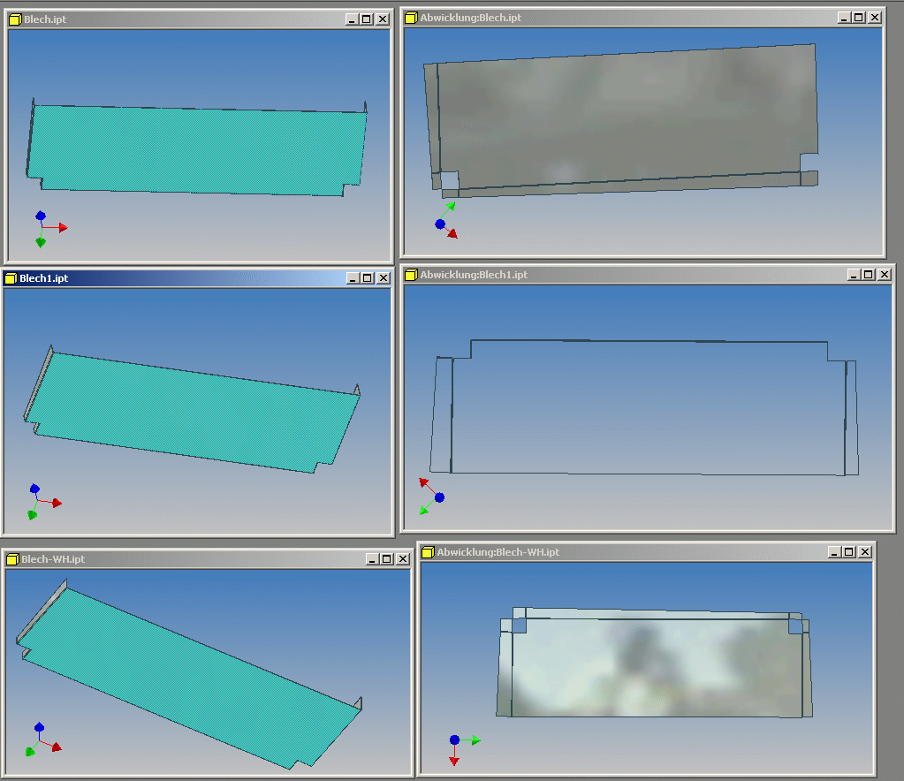Image resolution: width=904 pixels, height=781 pixels.
Task: Maximize the Abwicklung:Blech1.ipt window
Action: (869, 275)
